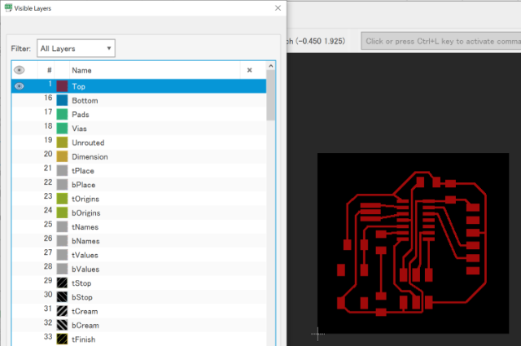Select the Pads layer row
This screenshot has width=521, height=346.
click(x=139, y=114)
